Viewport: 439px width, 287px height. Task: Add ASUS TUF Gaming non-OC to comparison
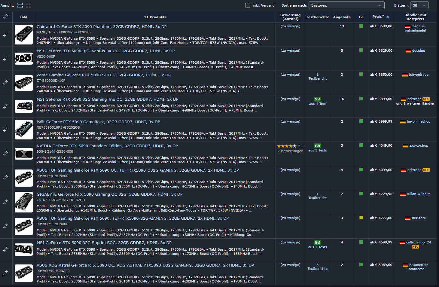click(x=5, y=226)
